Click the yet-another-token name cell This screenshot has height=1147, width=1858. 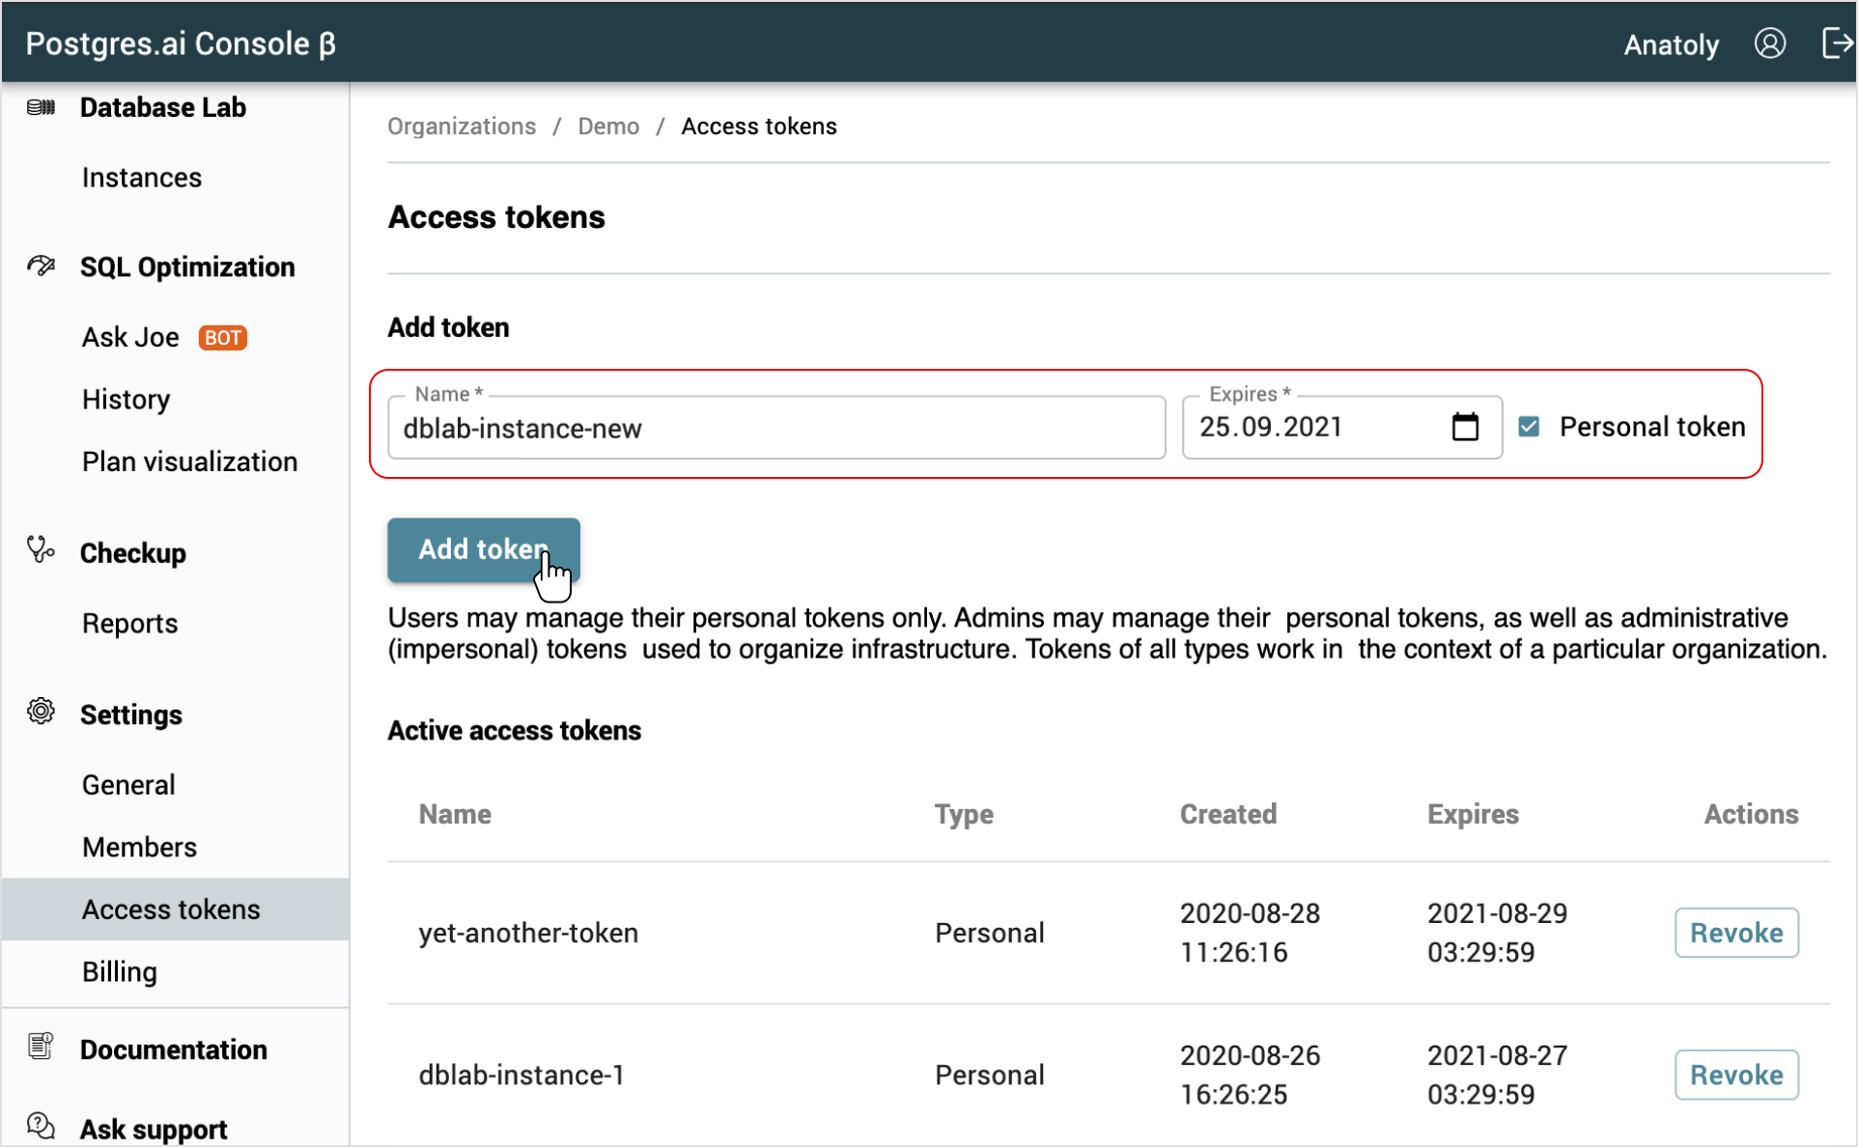coord(528,933)
